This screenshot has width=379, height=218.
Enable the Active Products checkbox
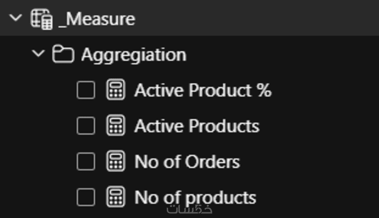click(x=86, y=126)
